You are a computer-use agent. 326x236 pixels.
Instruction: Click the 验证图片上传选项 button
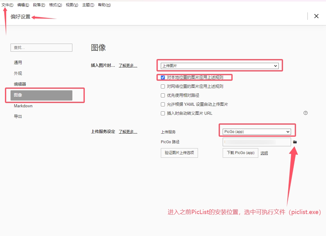179,153
